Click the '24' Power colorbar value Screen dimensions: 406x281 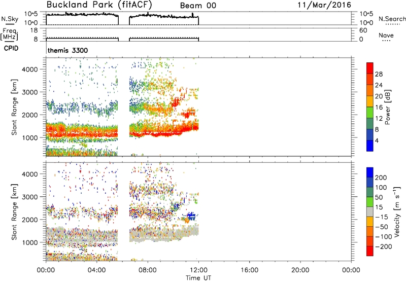[x=379, y=85]
